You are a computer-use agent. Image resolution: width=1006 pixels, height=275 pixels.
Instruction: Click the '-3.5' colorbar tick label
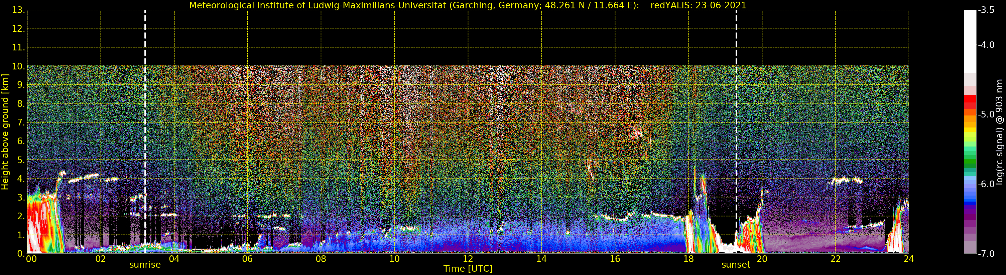(x=986, y=11)
